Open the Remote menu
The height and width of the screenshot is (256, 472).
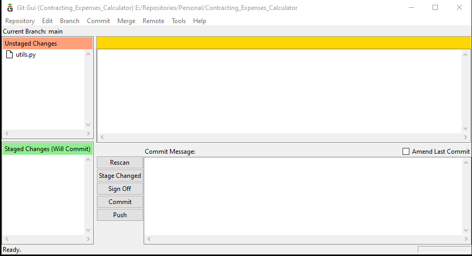[153, 21]
